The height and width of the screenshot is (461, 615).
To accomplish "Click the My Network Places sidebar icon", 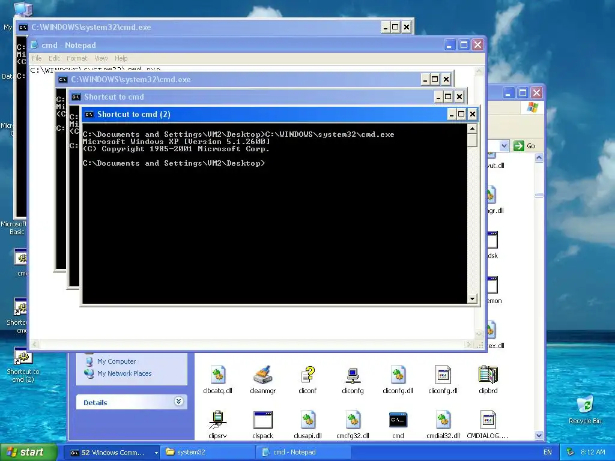I will [89, 373].
